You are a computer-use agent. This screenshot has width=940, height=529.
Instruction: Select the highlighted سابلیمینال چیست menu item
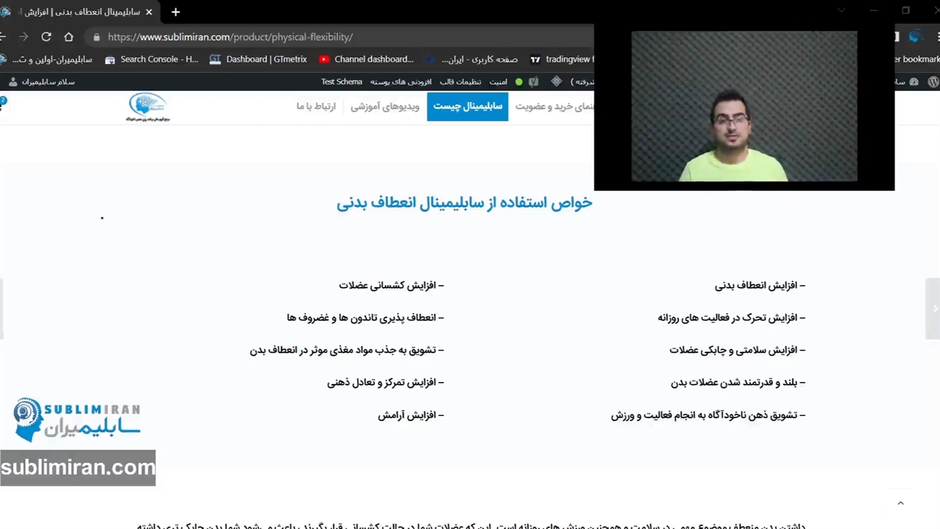[467, 107]
